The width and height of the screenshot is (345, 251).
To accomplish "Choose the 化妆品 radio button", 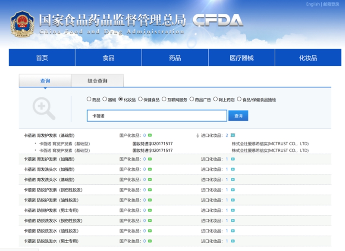I will tap(121, 99).
